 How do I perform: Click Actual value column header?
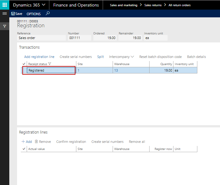coord(51,149)
